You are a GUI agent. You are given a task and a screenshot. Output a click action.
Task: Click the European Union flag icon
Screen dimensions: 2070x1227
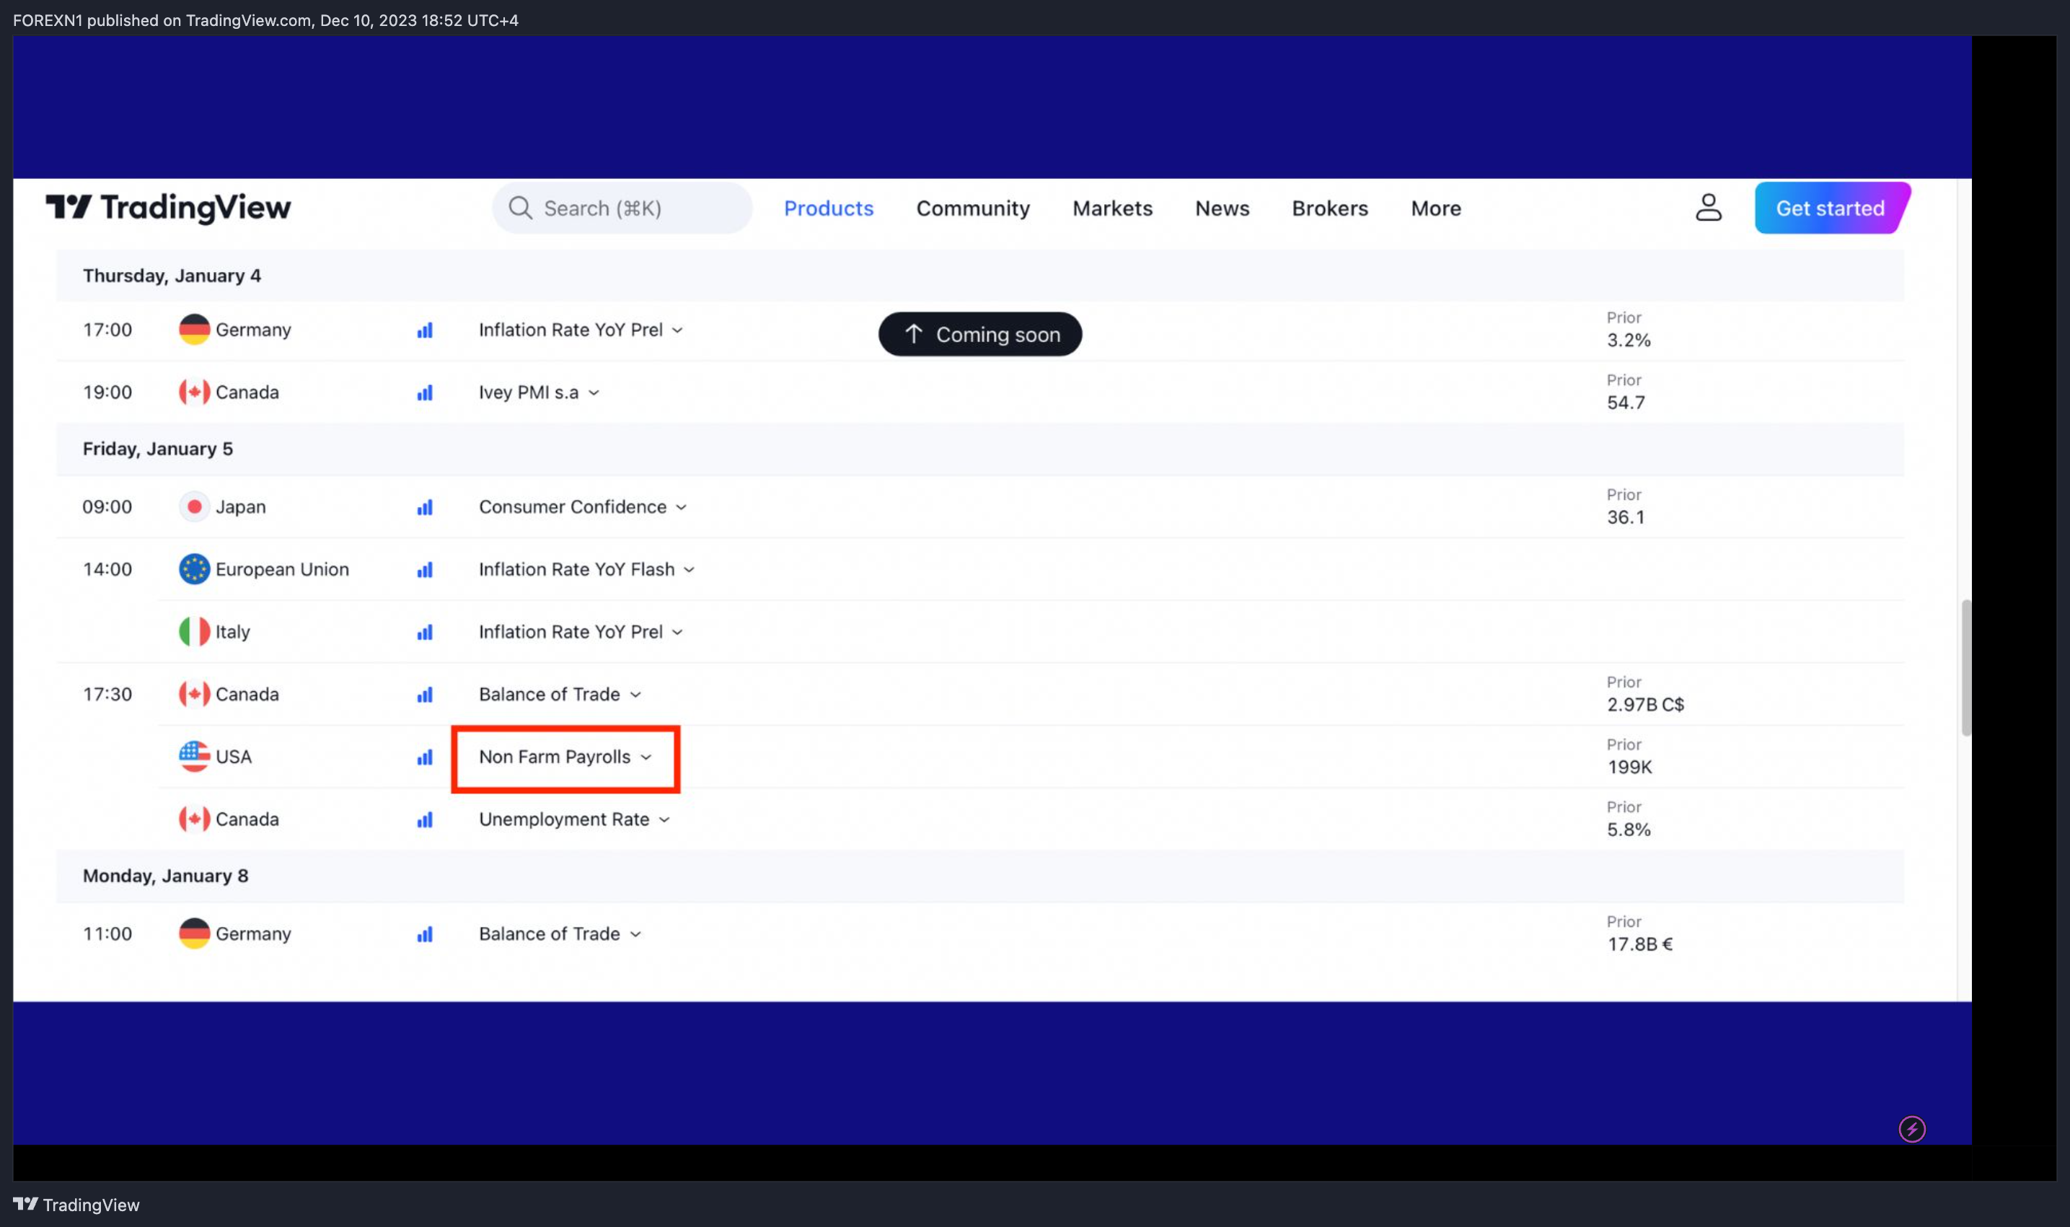tap(194, 569)
